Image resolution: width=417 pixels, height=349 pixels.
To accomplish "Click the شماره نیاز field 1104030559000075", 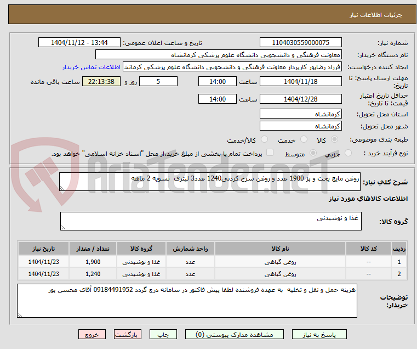I will click(300, 43).
